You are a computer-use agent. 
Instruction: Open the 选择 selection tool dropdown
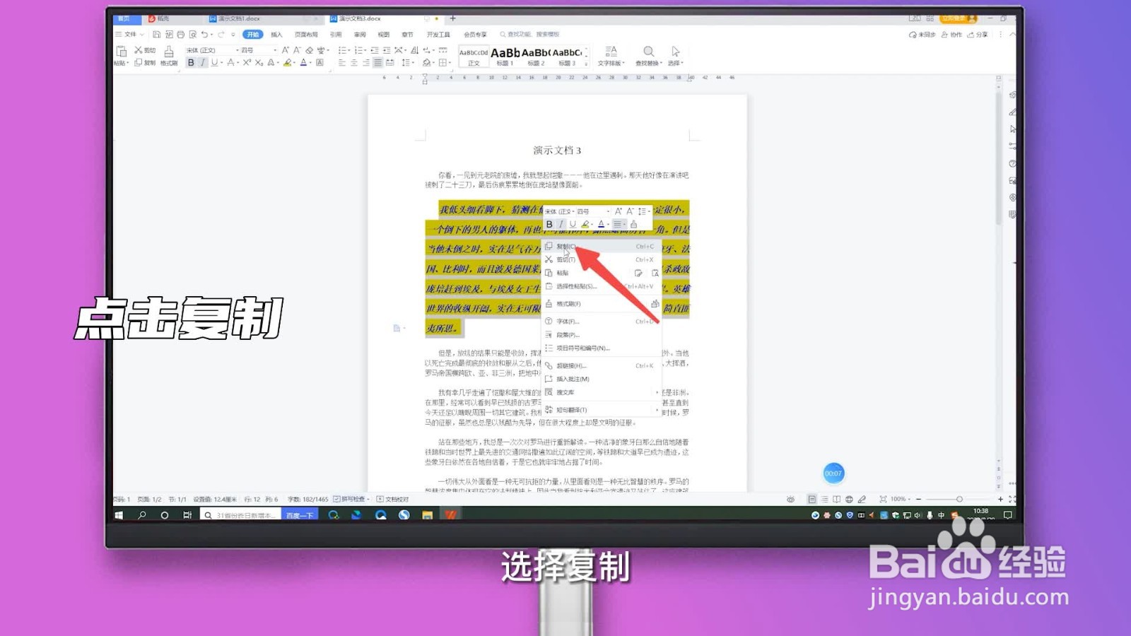[676, 56]
